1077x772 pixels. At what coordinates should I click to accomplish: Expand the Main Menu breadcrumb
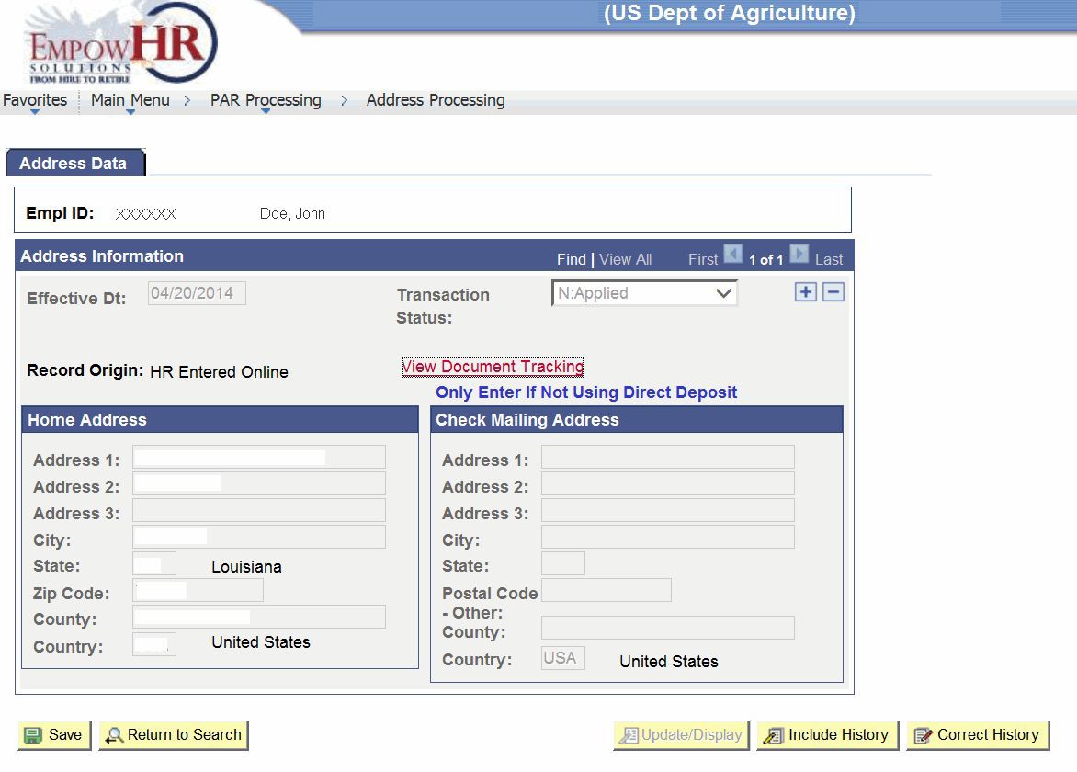point(130,99)
